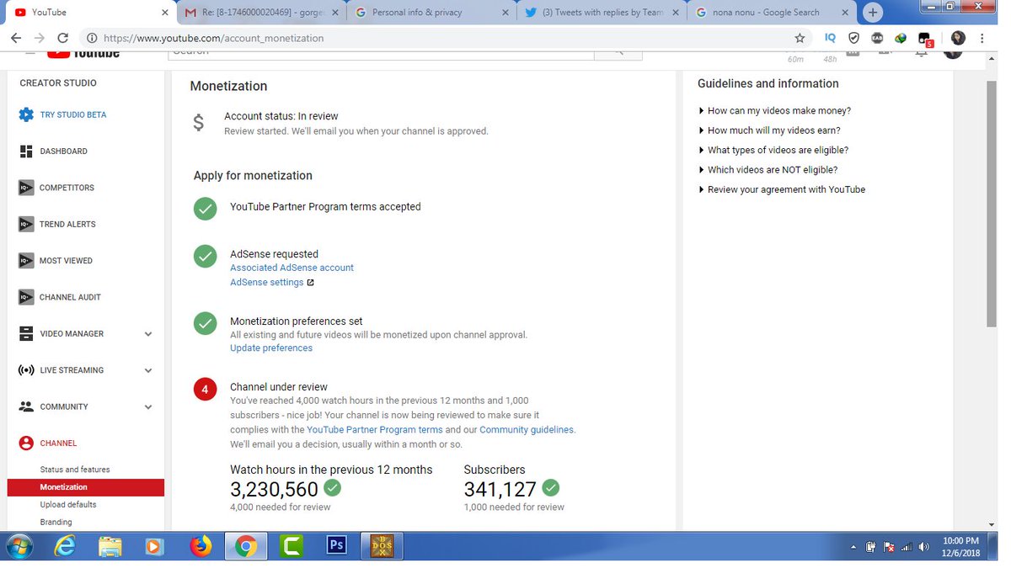Open Dashboard from the sidebar icon

pos(26,151)
